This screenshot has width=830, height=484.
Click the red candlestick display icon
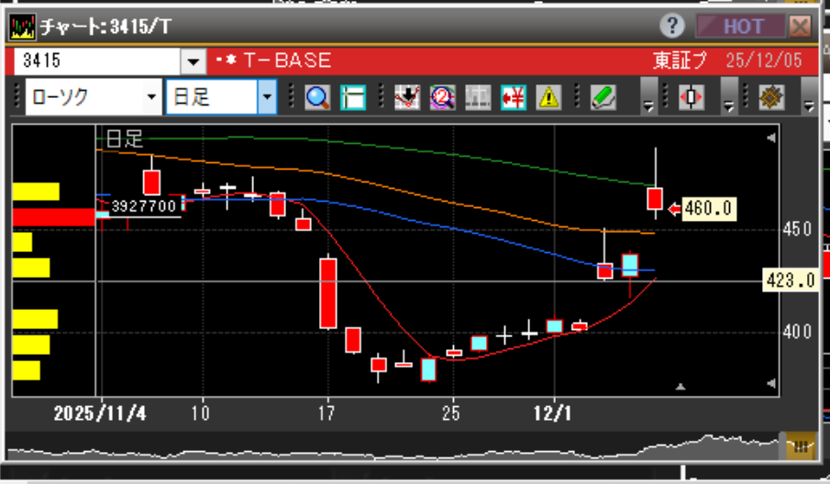coord(691,97)
